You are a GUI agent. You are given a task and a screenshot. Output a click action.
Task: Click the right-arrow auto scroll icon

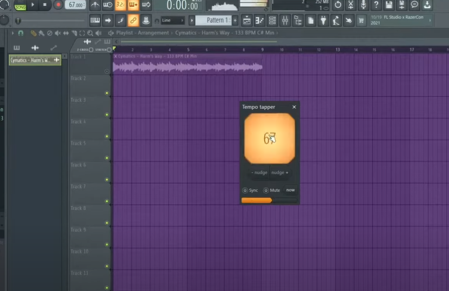tap(108, 20)
